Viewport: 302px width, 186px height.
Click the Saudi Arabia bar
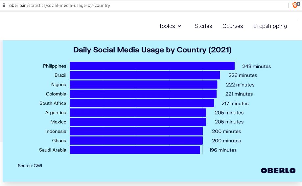tap(135, 150)
